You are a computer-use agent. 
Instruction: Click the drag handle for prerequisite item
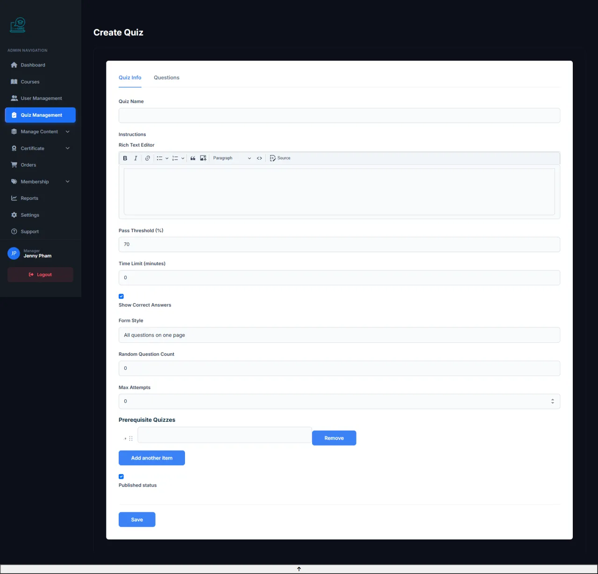click(131, 439)
